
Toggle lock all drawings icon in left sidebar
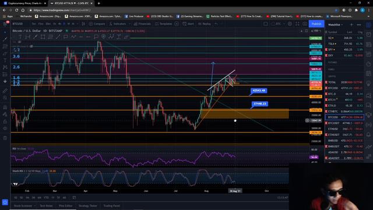(5, 121)
